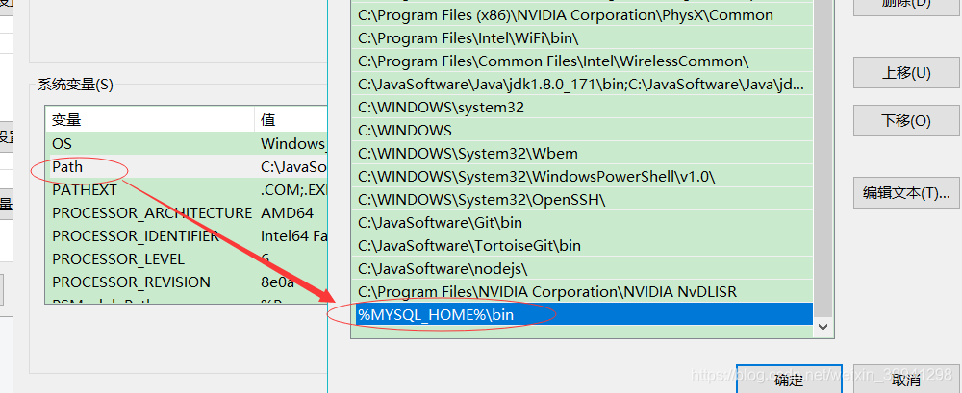Select the Path system variable row
Viewport: 962px width, 393px height.
pos(187,167)
